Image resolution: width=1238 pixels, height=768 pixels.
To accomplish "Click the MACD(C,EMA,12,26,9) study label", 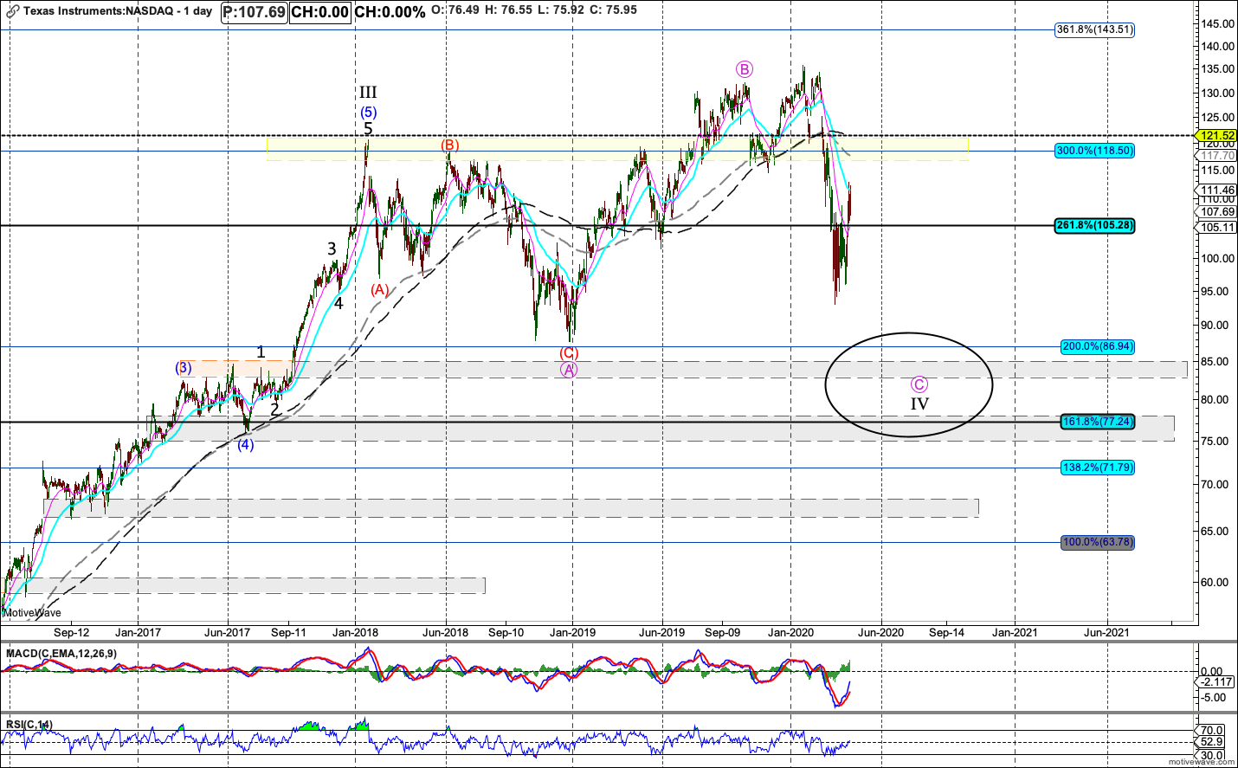I will (x=61, y=653).
